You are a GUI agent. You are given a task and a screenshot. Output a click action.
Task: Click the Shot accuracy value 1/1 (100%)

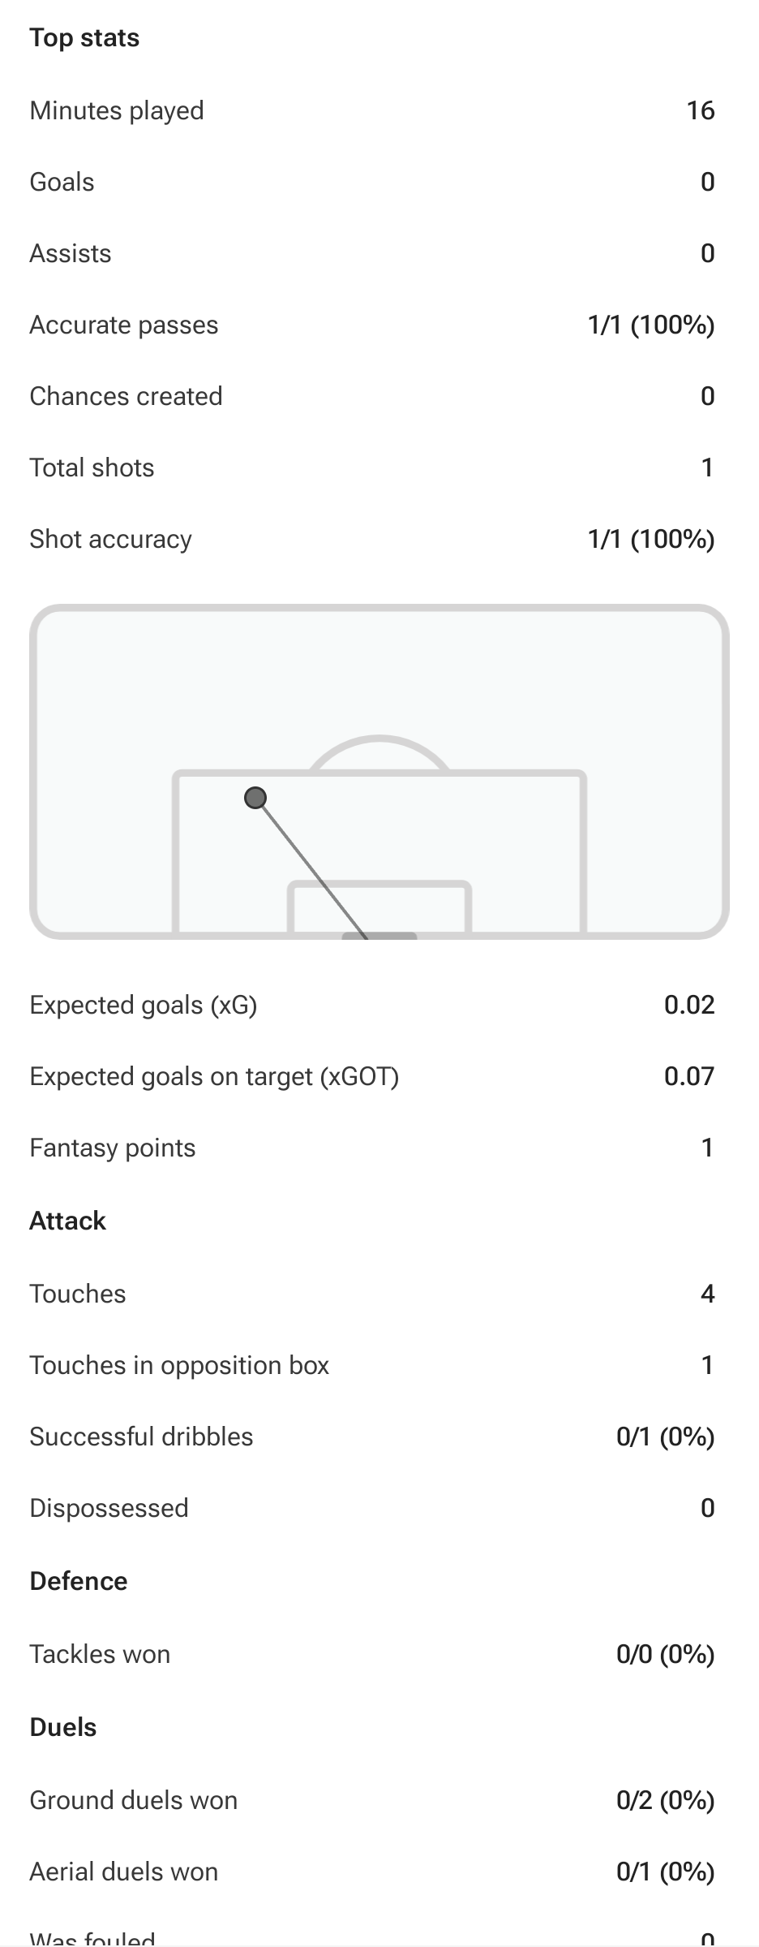651,539
